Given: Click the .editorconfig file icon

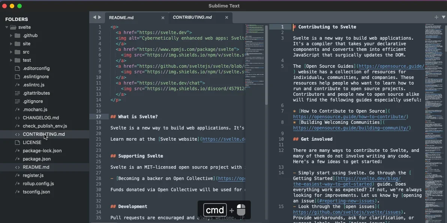Looking at the screenshot, I should [x=17, y=68].
